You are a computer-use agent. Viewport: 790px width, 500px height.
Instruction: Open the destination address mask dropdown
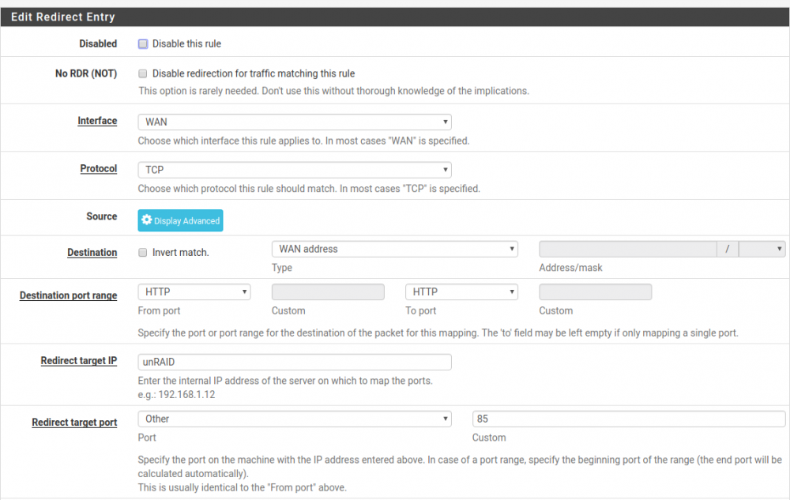[762, 249]
